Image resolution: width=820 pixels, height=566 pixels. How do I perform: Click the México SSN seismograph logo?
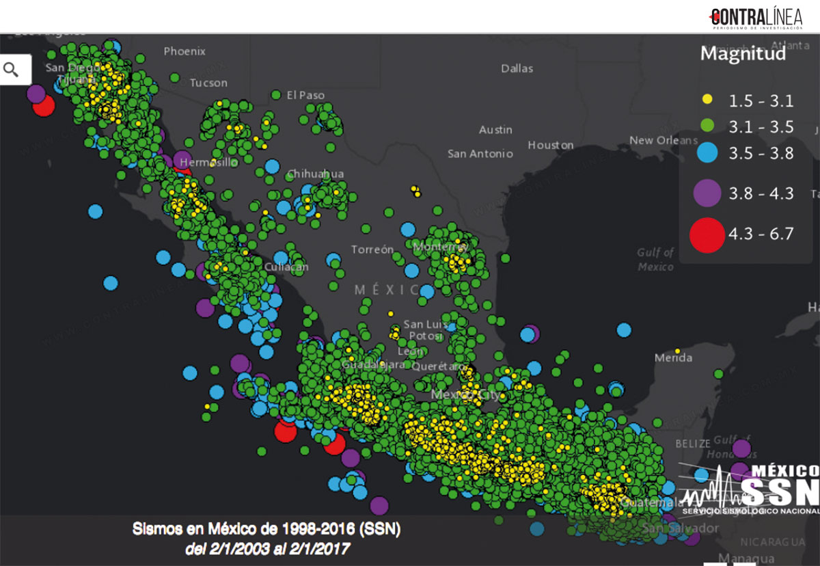[x=750, y=489]
